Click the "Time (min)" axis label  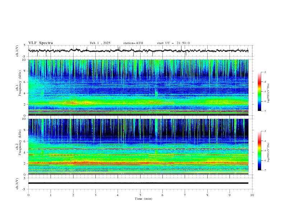coord(143,199)
